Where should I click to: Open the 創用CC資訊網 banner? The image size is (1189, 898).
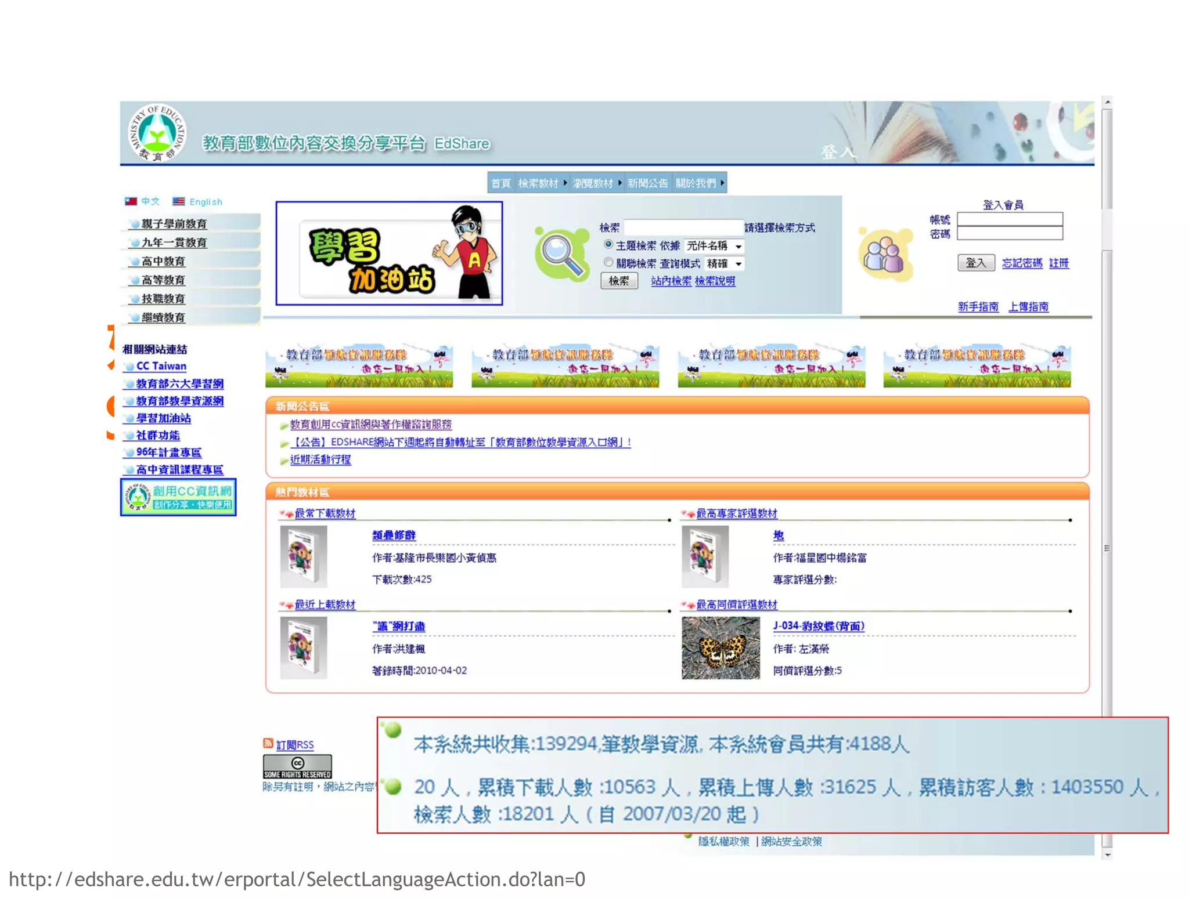178,497
